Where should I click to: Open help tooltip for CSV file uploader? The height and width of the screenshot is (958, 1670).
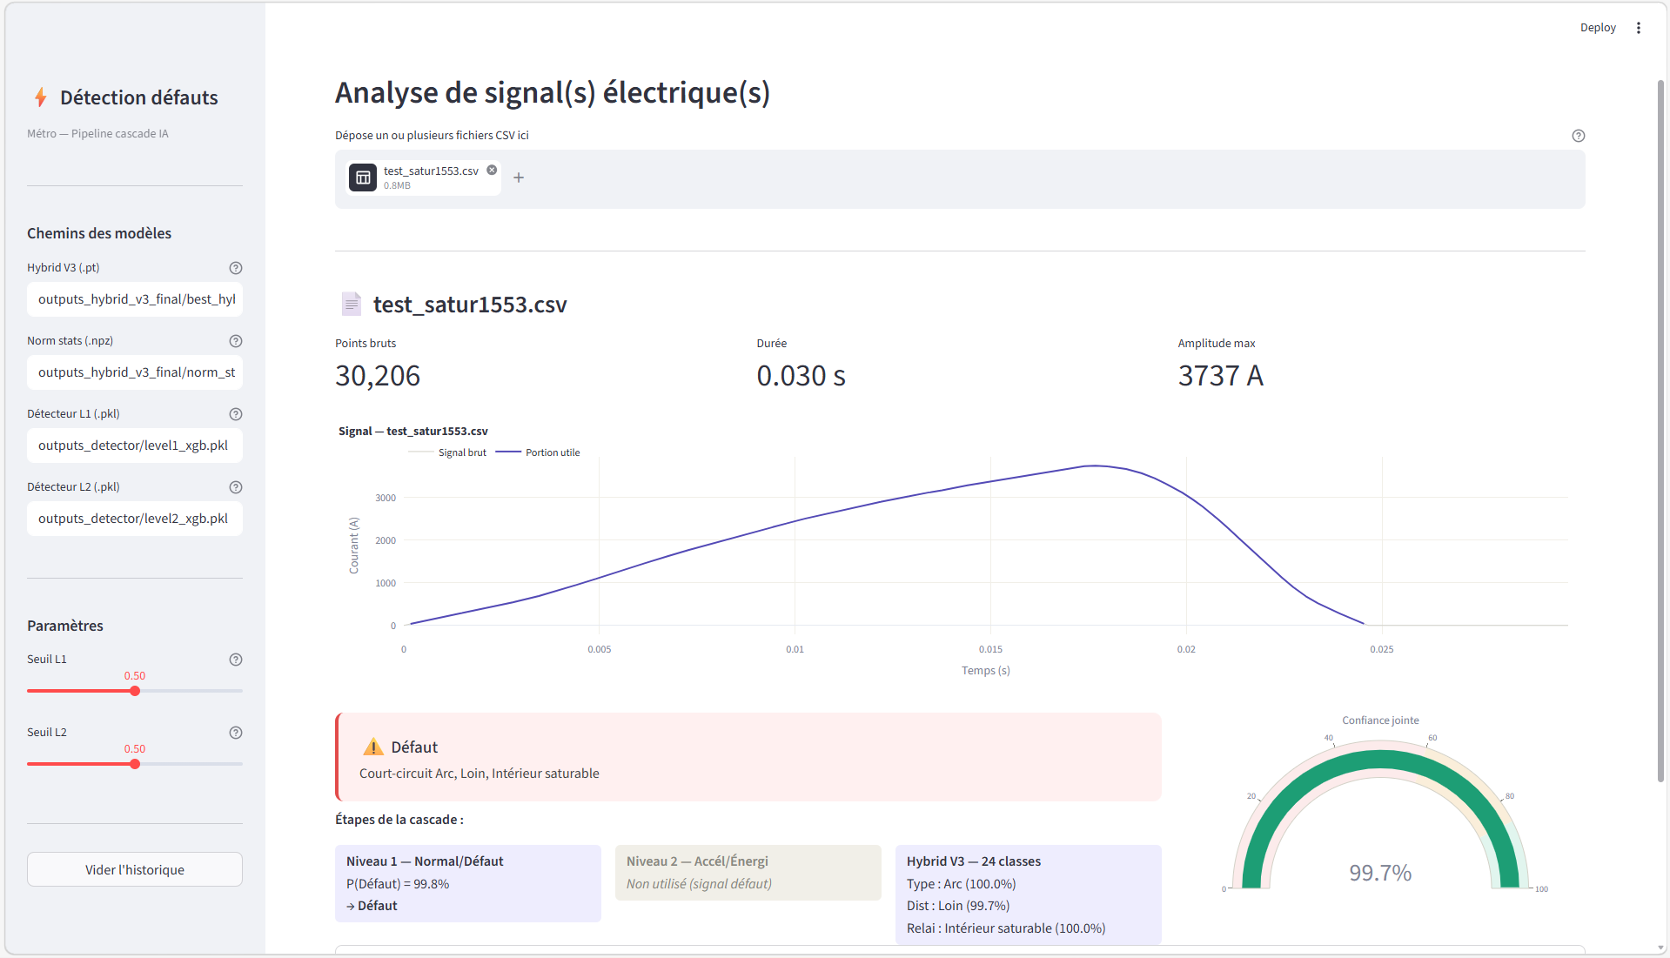click(1578, 136)
